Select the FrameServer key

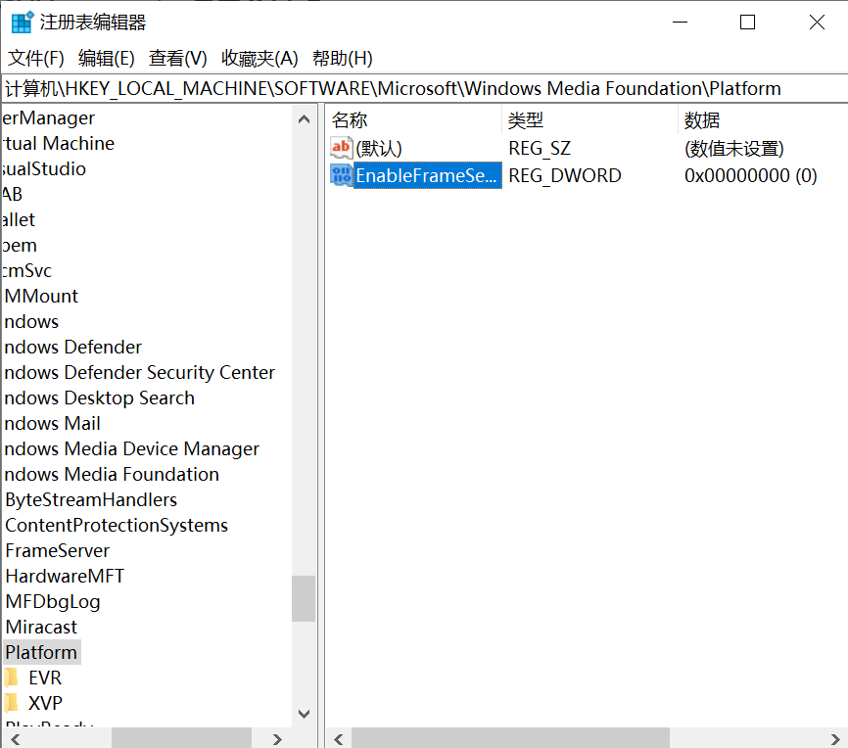click(58, 550)
